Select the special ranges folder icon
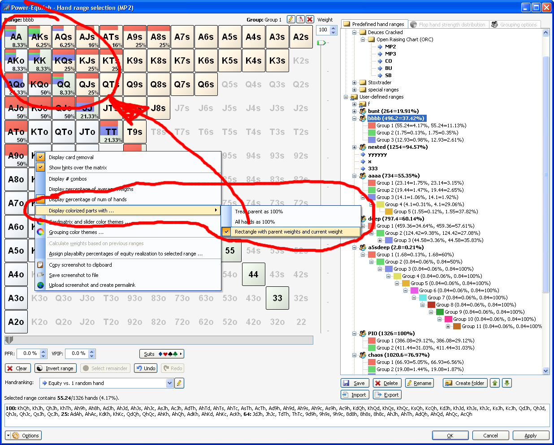The height and width of the screenshot is (445, 554). point(363,90)
